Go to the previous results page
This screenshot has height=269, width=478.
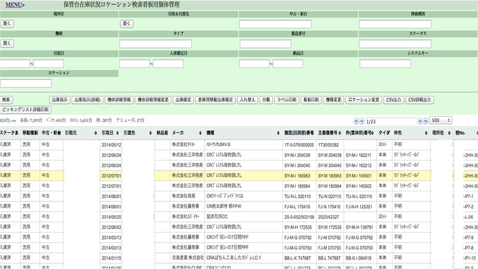click(361, 121)
